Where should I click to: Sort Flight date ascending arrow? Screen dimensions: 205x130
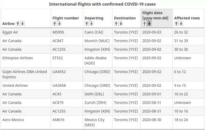[x=144, y=23]
